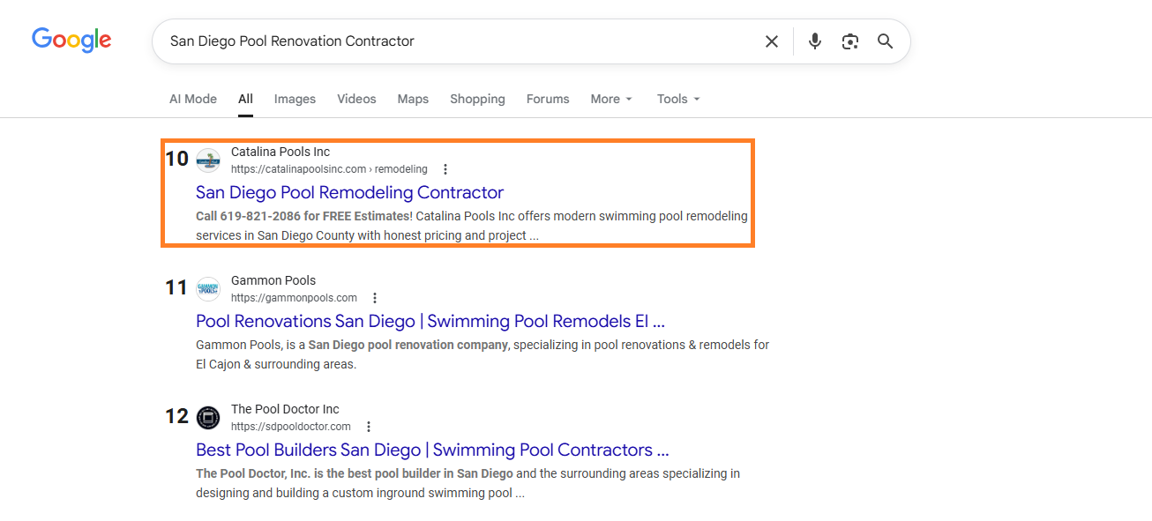The width and height of the screenshot is (1152, 521).
Task: Switch to the Maps tab
Action: [413, 99]
